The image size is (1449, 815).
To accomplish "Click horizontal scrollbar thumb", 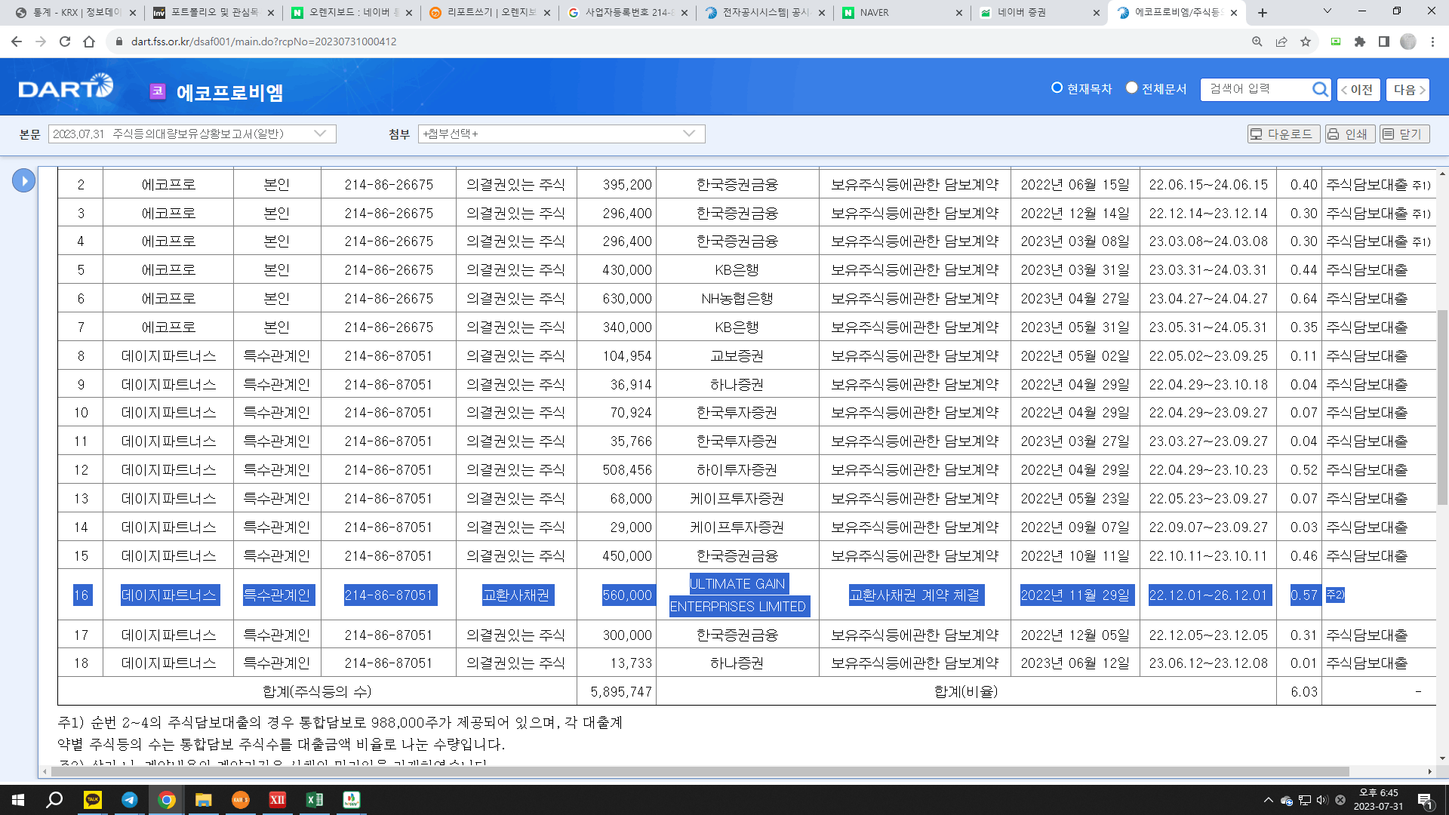I will [x=702, y=771].
